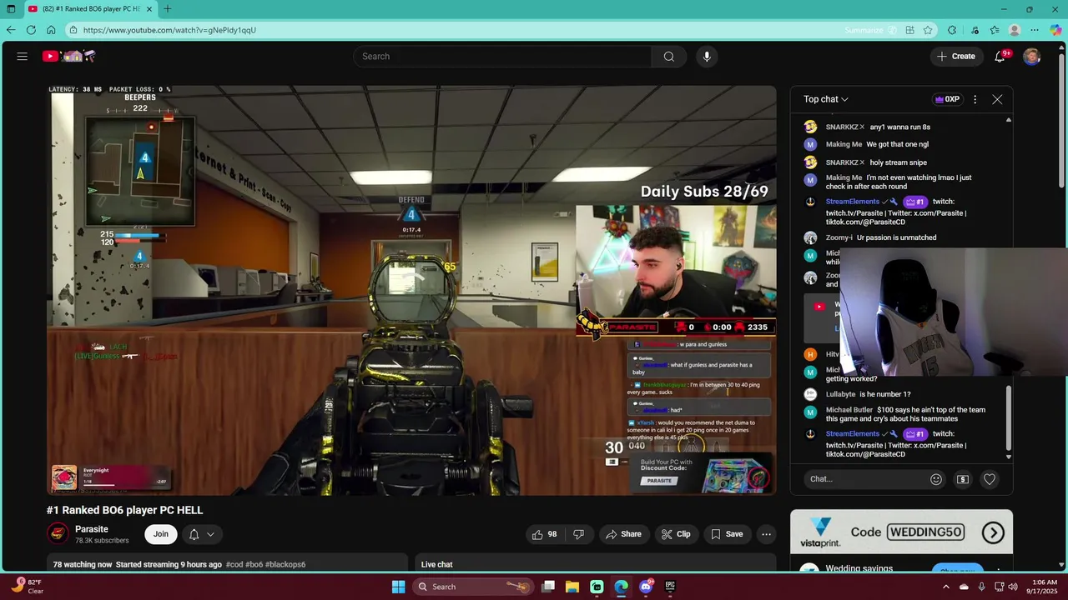1068x600 pixels.
Task: Go to the browser home page
Action: [x=51, y=30]
